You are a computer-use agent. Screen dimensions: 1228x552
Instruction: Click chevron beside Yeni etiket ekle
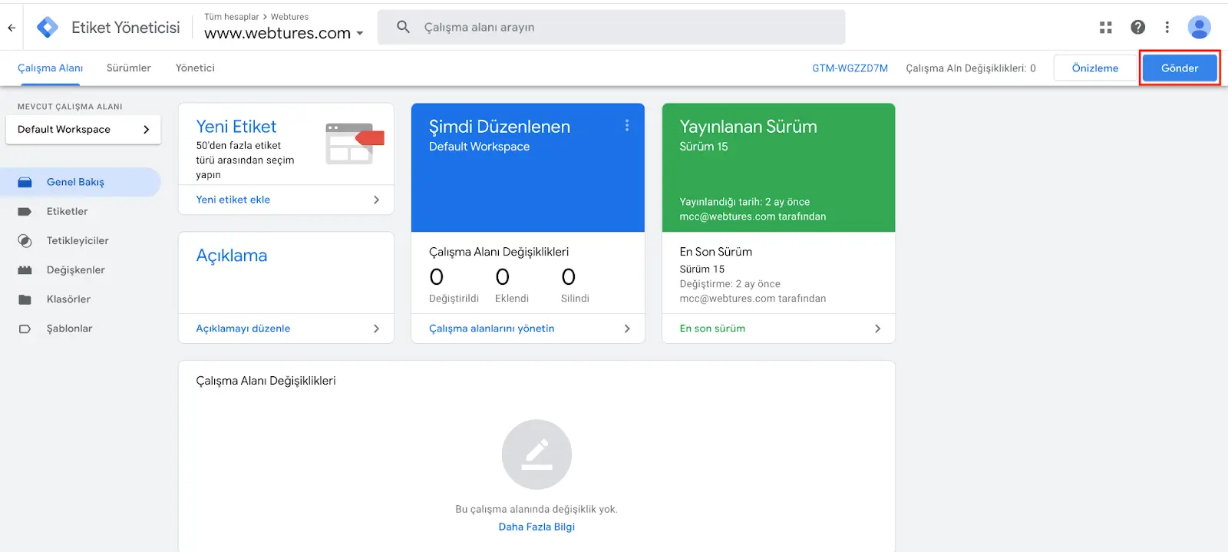[376, 200]
